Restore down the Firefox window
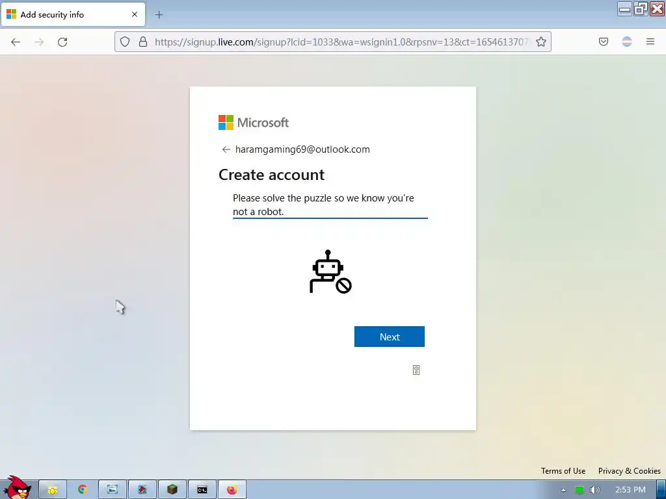This screenshot has height=499, width=666. tap(641, 9)
